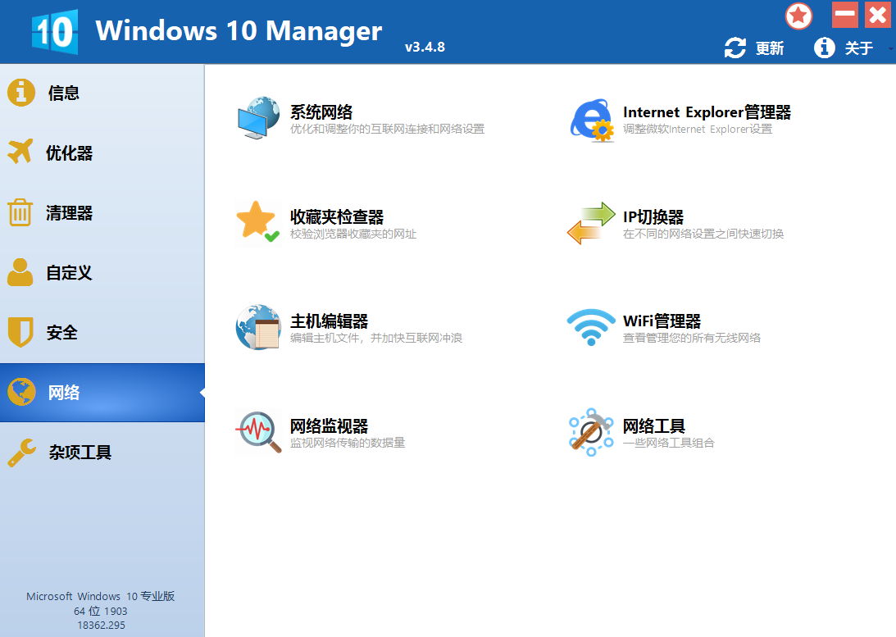Open the WiFi管理器 title link
This screenshot has width=896, height=637.
pos(662,321)
